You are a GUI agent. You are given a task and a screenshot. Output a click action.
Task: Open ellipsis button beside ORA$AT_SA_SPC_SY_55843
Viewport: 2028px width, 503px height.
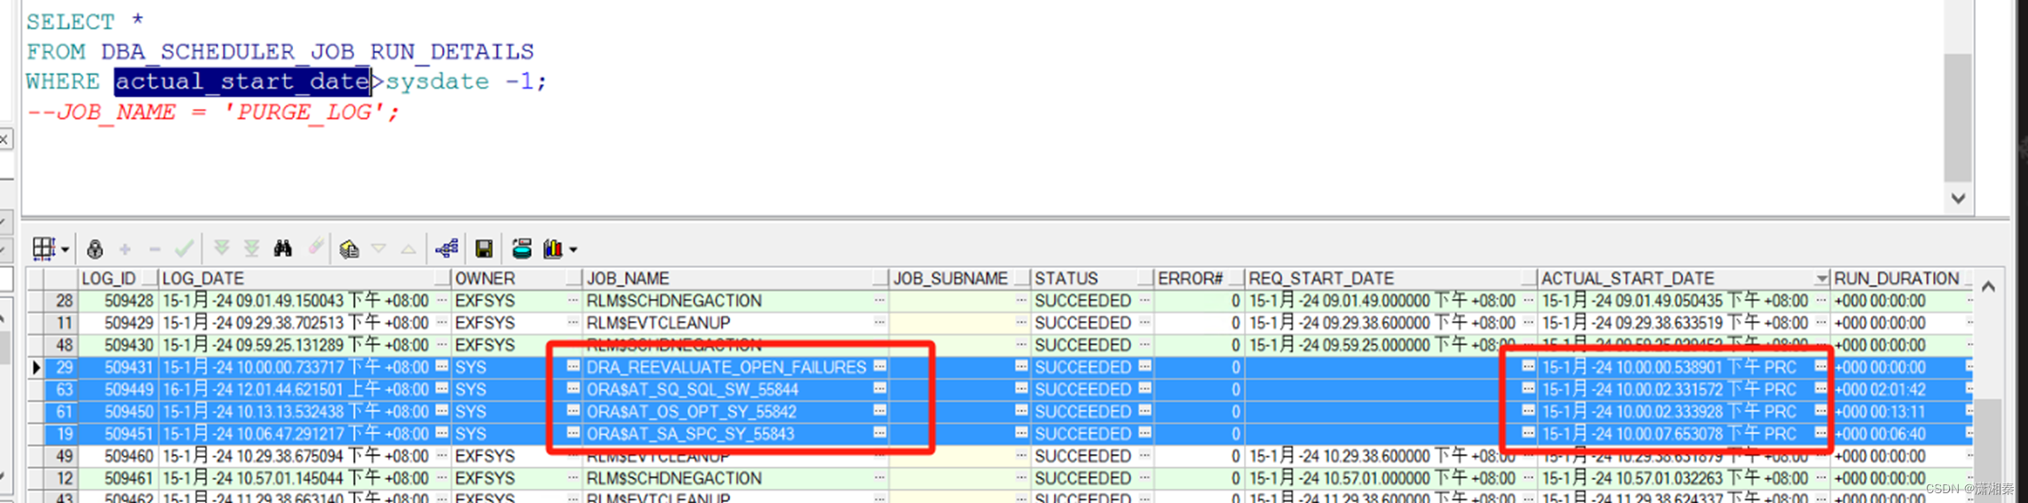(x=879, y=433)
